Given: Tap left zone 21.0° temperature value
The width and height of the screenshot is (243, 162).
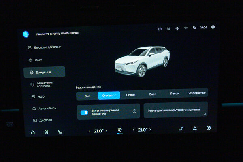Looking at the screenshot, I should point(98,131).
